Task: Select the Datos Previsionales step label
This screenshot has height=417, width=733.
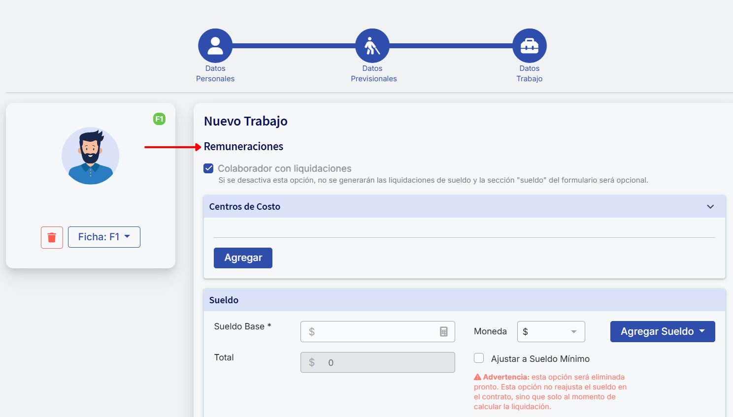Action: coord(373,73)
